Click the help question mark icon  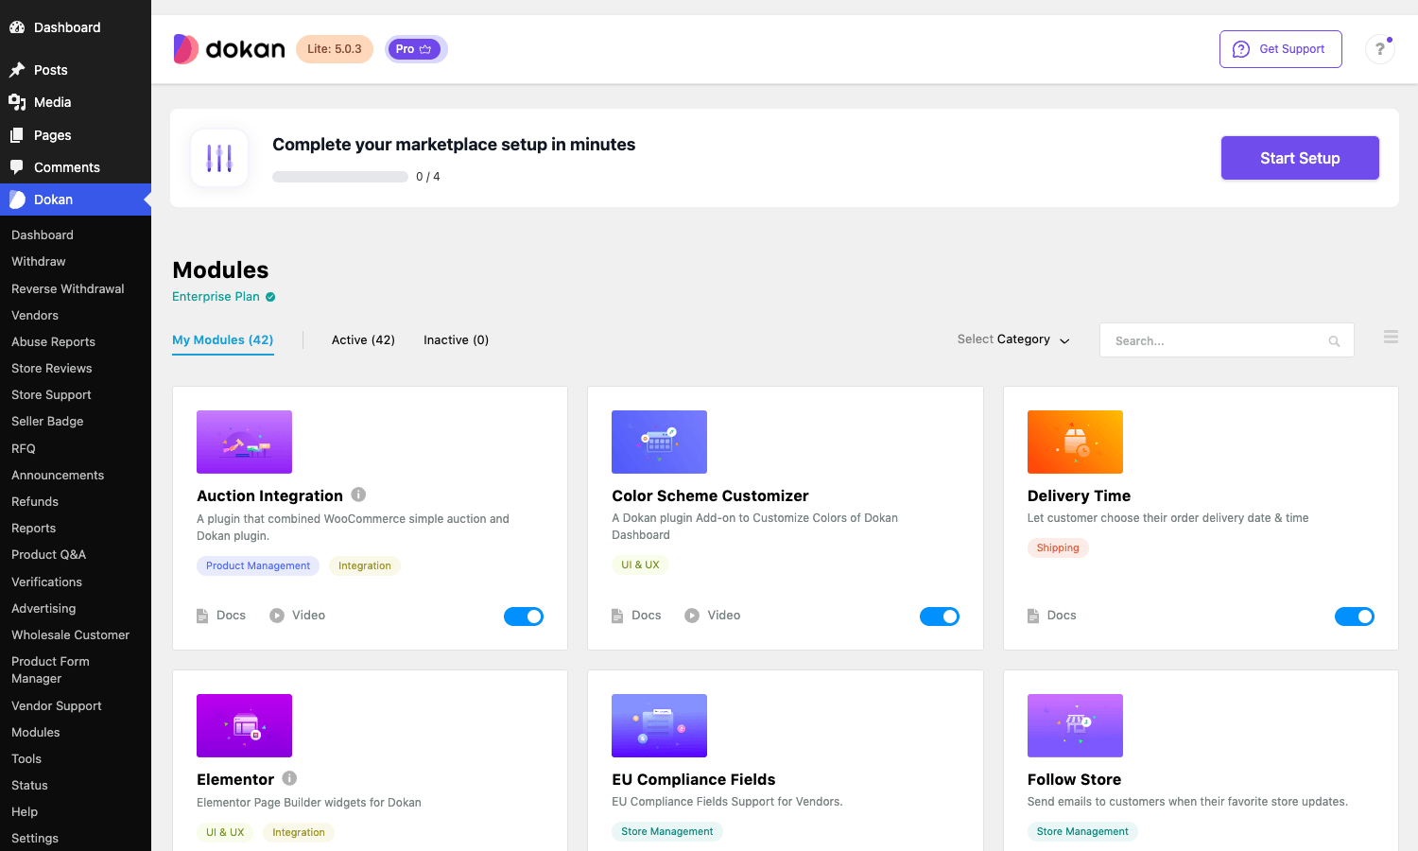(x=1380, y=49)
